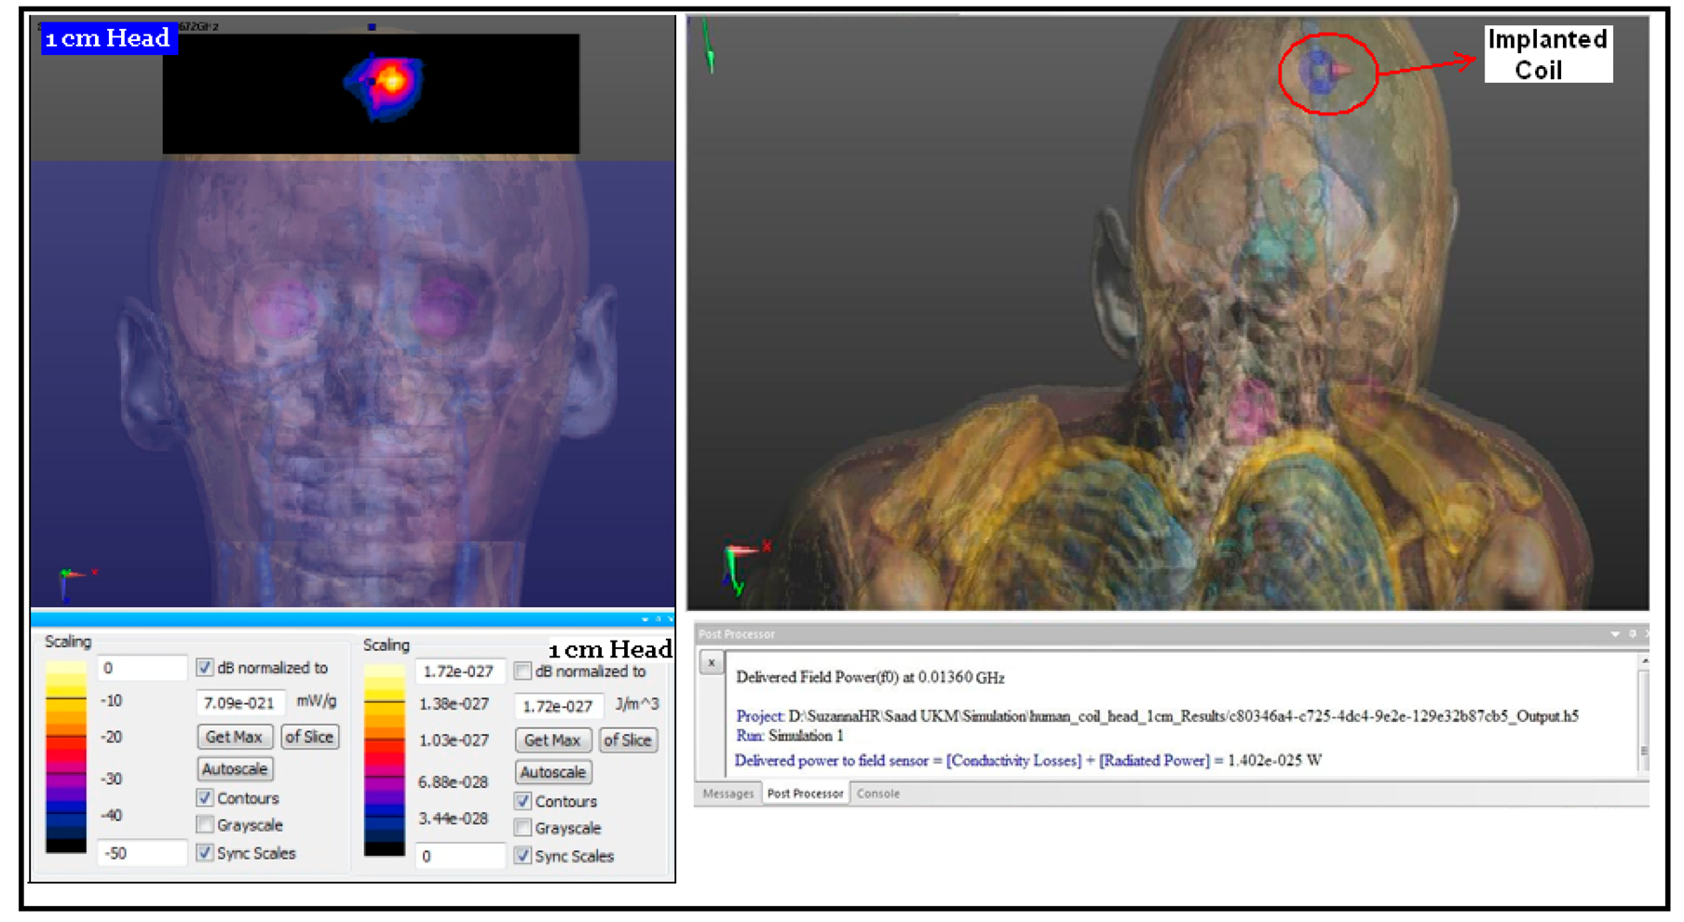Click the of Slice button next to mW/g Get Max
Screen dimensions: 1684x922
pos(309,737)
